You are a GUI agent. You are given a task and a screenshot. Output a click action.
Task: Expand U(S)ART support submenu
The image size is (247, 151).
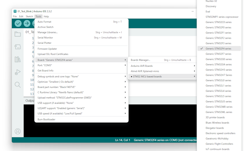82,108
